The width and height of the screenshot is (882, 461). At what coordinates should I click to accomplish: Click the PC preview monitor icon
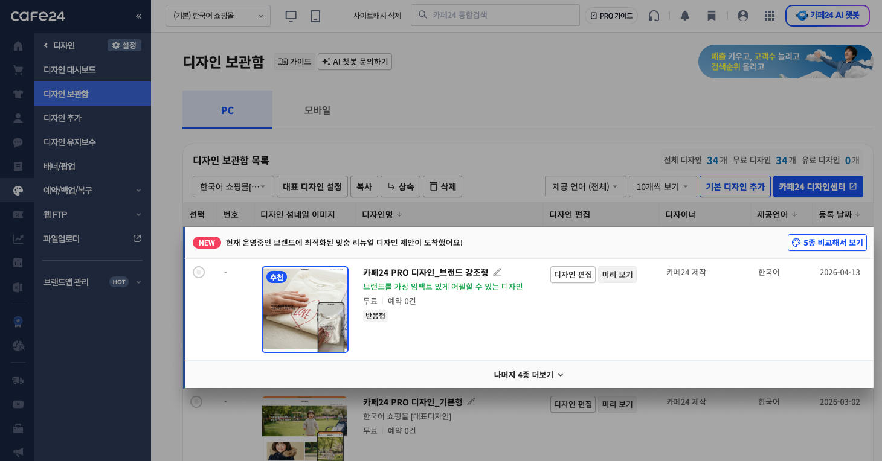coord(291,16)
